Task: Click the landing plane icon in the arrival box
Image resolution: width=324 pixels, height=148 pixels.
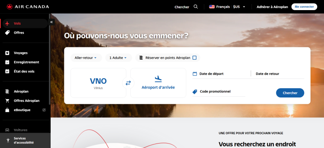Action: pyautogui.click(x=158, y=79)
